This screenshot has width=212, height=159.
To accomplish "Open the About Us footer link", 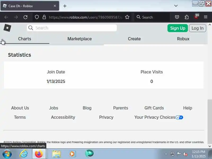I will point(20,108).
